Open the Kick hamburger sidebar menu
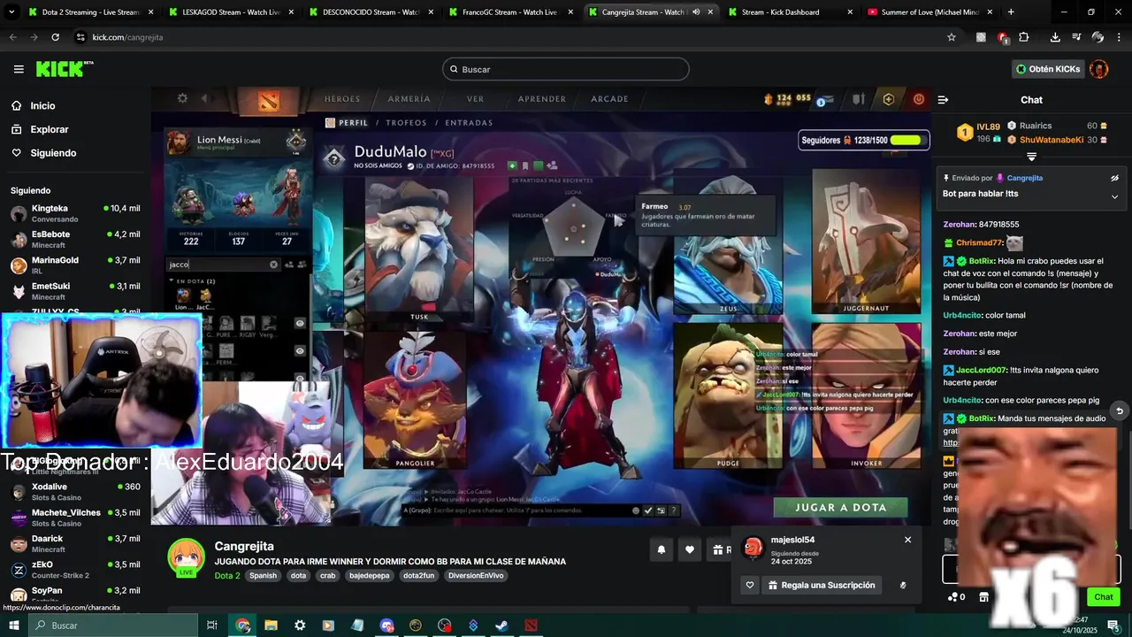 pyautogui.click(x=19, y=69)
